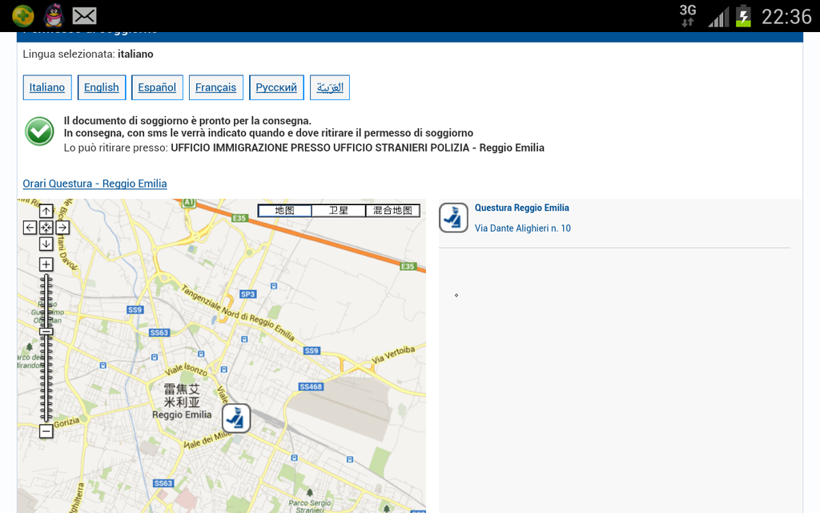The image size is (820, 513).
Task: Tap the green check mark status icon
Action: pos(39,131)
